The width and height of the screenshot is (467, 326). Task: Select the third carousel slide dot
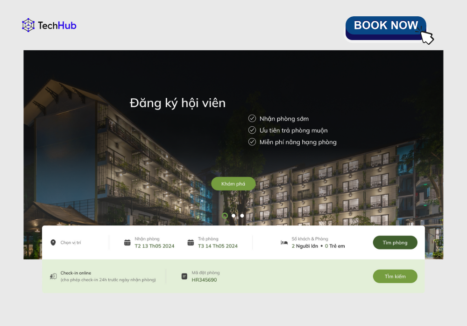[242, 216]
